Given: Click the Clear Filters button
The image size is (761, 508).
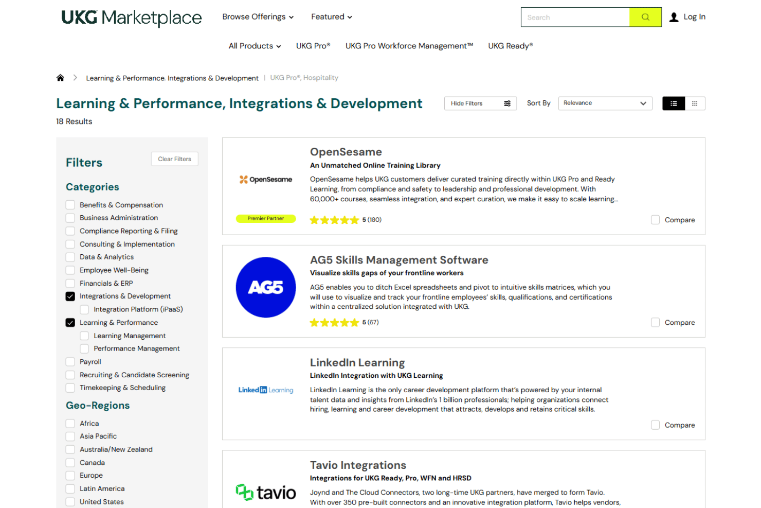Looking at the screenshot, I should pos(175,159).
